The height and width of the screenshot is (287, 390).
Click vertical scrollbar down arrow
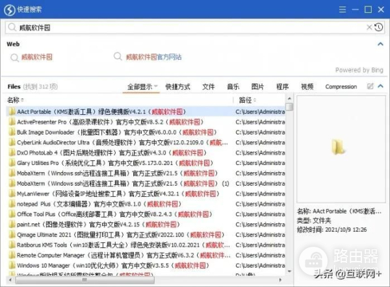point(289,271)
